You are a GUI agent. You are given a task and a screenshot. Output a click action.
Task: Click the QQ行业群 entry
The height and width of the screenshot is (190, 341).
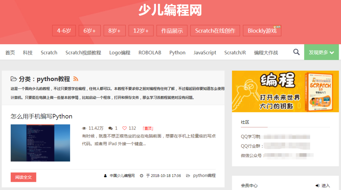(275, 146)
